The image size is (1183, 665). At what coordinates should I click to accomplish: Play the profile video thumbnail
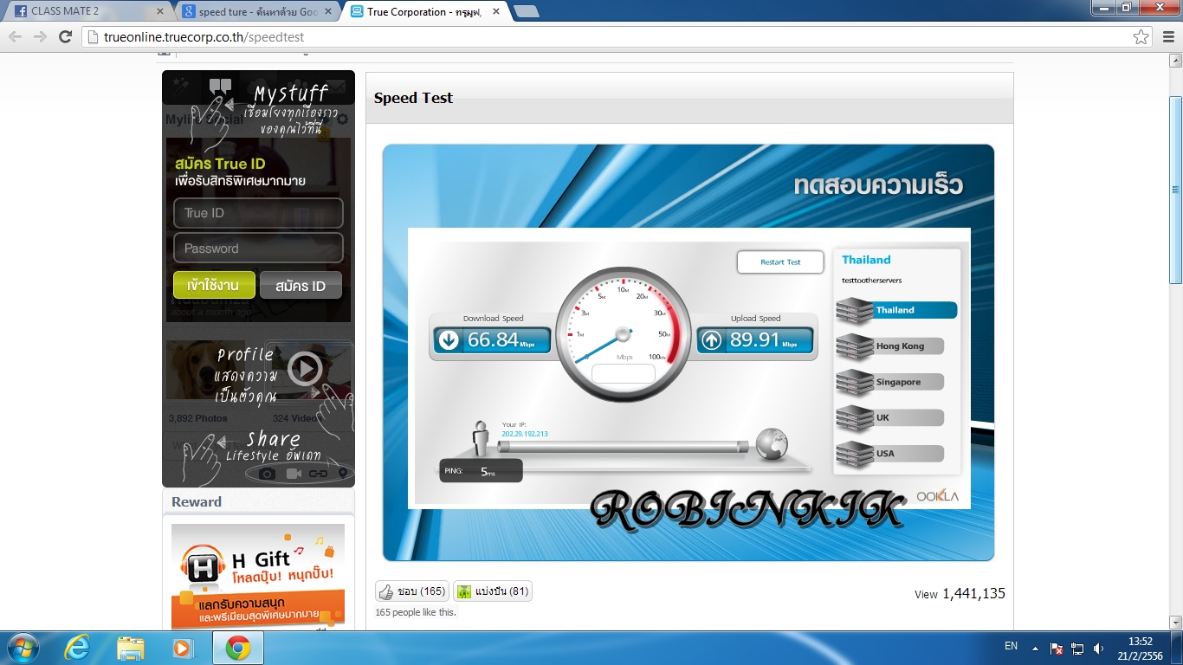coord(304,369)
